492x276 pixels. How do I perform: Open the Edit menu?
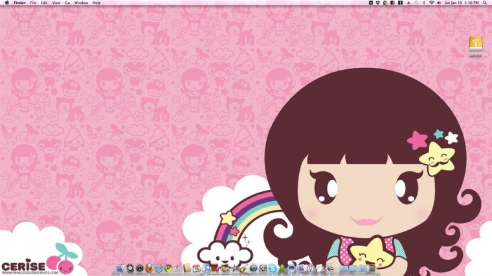pyautogui.click(x=44, y=3)
